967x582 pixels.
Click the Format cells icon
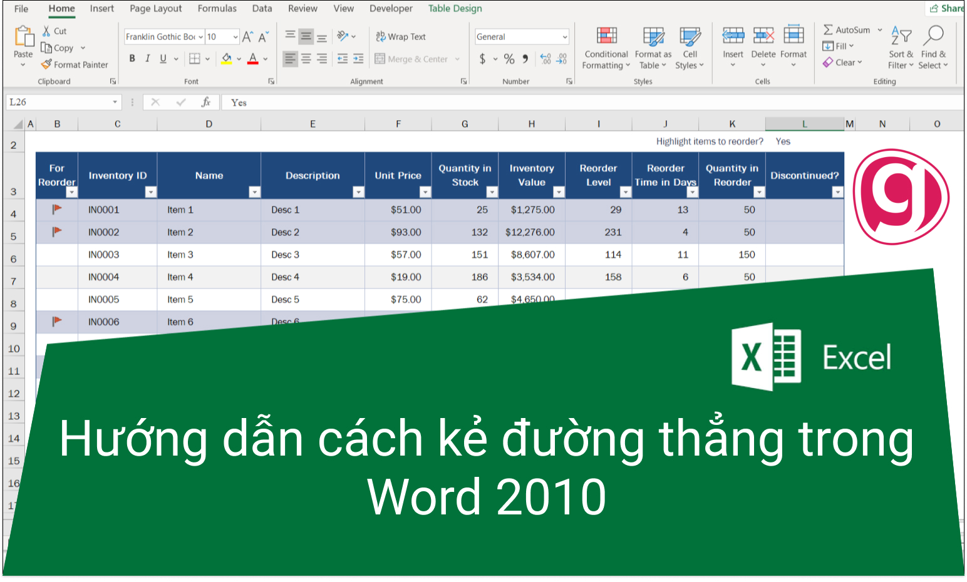coord(794,36)
